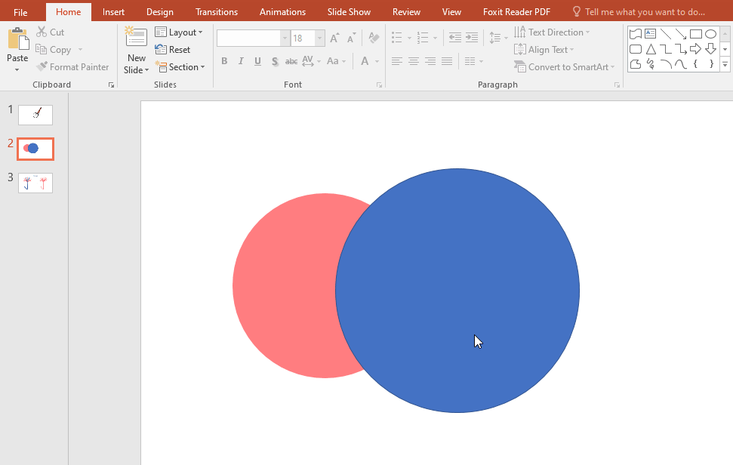The width and height of the screenshot is (733, 465).
Task: Switch to the Insert ribbon tab
Action: pos(113,11)
